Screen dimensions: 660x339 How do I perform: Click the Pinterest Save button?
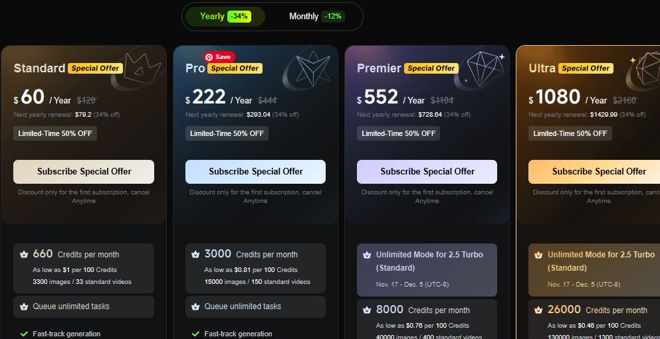(219, 57)
